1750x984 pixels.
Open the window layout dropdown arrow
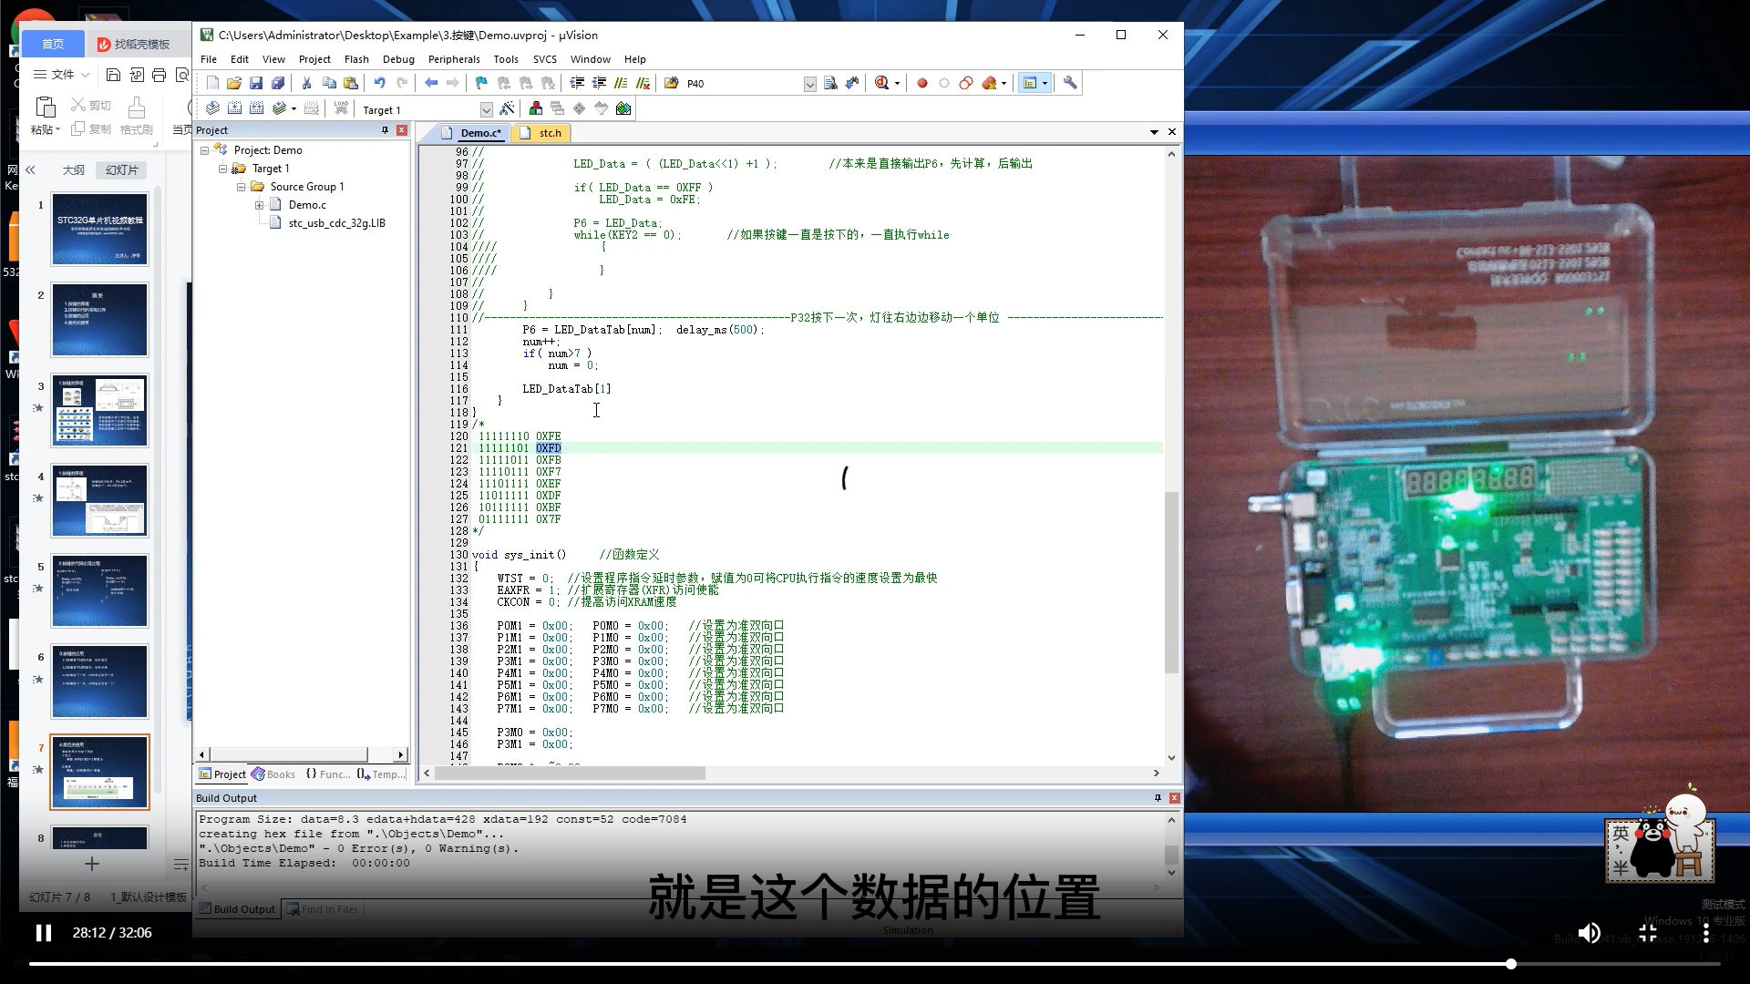[x=1045, y=83]
